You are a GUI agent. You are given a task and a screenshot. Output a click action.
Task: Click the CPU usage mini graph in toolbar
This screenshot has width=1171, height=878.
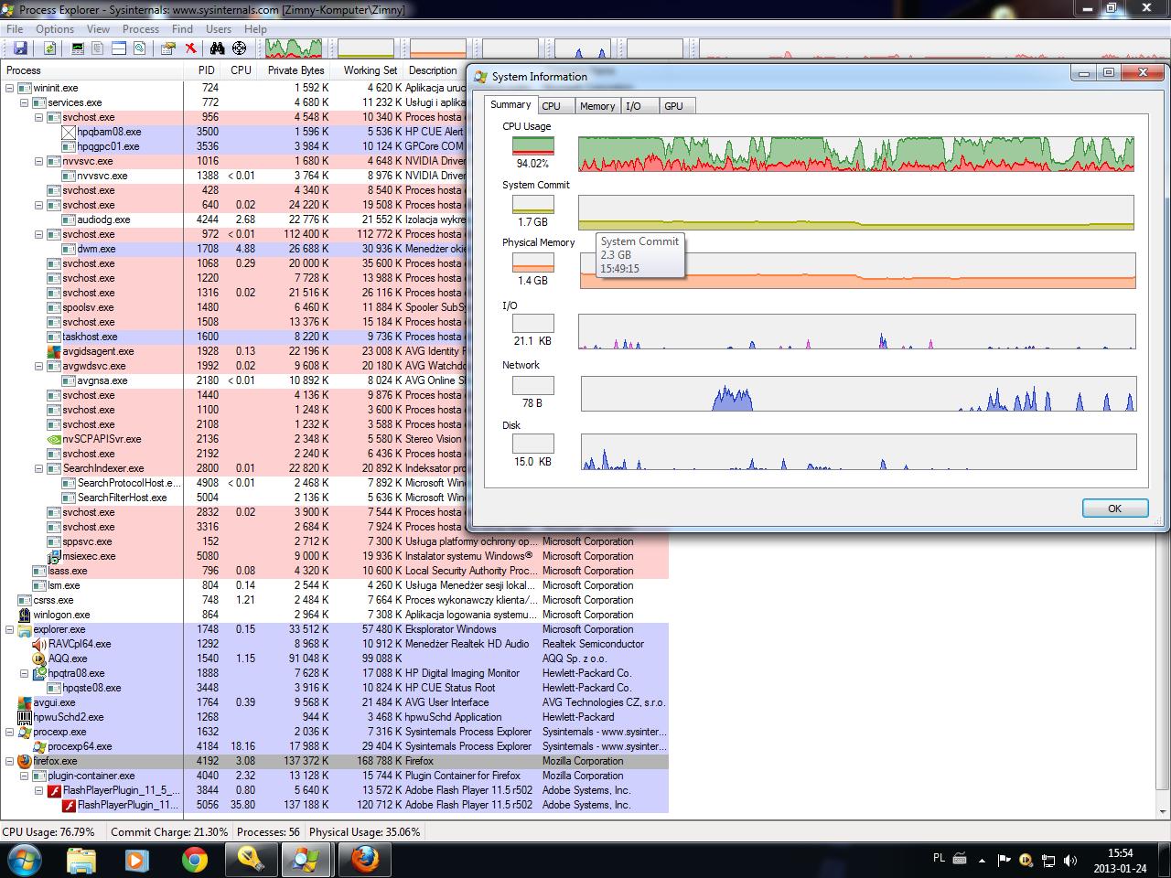click(294, 48)
